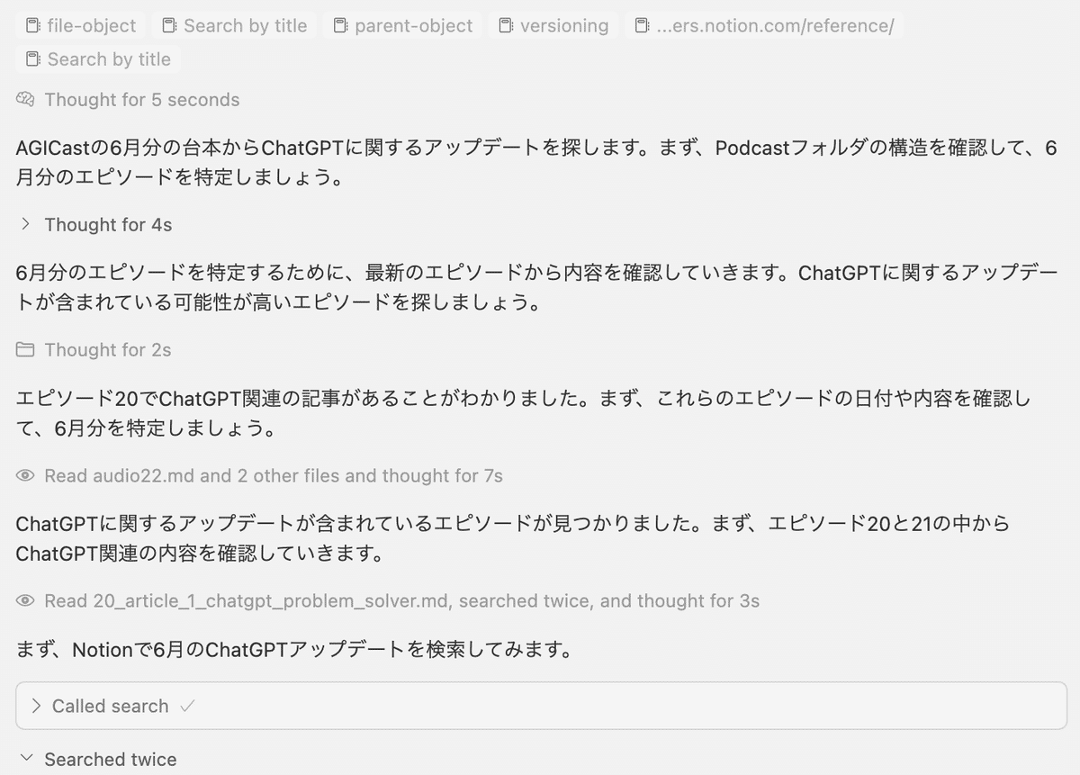Viewport: 1080px width, 775px height.
Task: Click the Thought for 5 seconds label
Action: [142, 100]
